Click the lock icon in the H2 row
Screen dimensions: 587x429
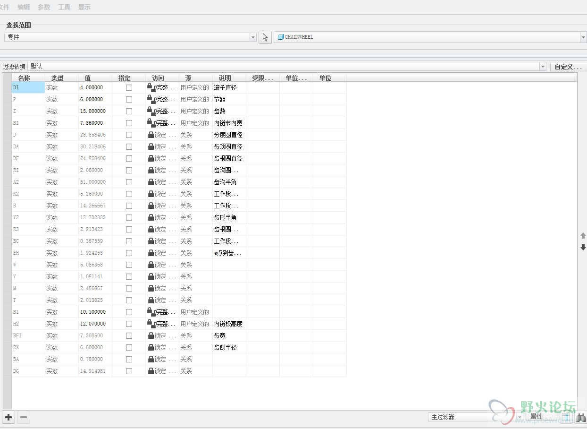tap(151, 323)
